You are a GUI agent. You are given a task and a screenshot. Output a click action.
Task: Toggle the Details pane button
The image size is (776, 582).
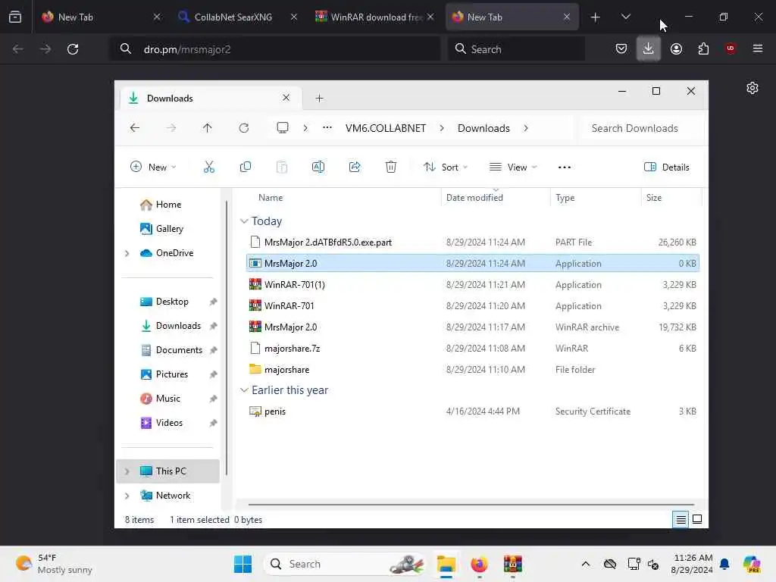click(x=667, y=167)
